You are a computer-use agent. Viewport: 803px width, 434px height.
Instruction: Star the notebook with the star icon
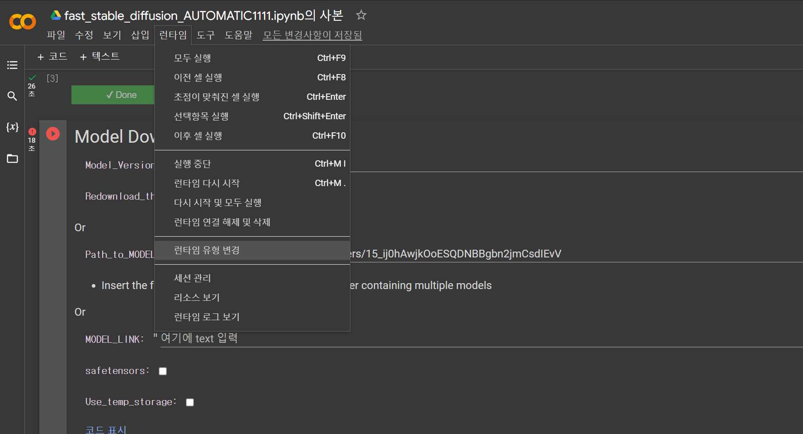pyautogui.click(x=361, y=15)
